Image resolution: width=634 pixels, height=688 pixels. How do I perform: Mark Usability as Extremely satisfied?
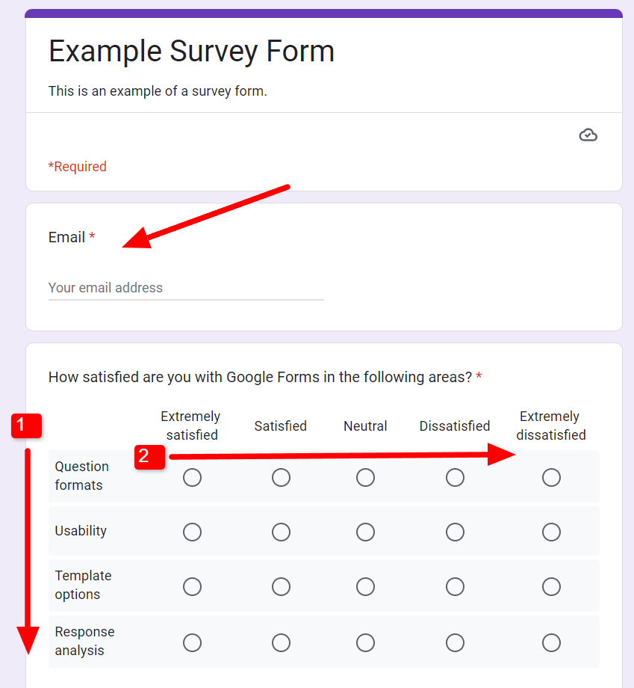pos(192,532)
